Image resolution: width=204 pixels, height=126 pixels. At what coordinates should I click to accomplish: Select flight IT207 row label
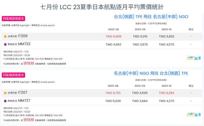coord(18,93)
